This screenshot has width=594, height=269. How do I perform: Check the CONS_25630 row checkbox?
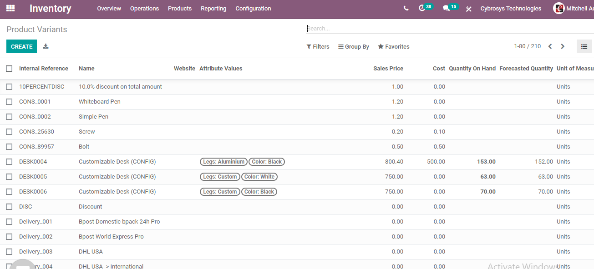coord(9,132)
